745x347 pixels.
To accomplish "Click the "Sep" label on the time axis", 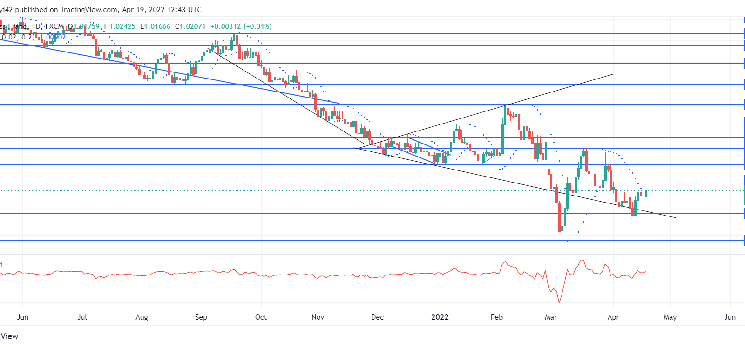I will tap(201, 317).
